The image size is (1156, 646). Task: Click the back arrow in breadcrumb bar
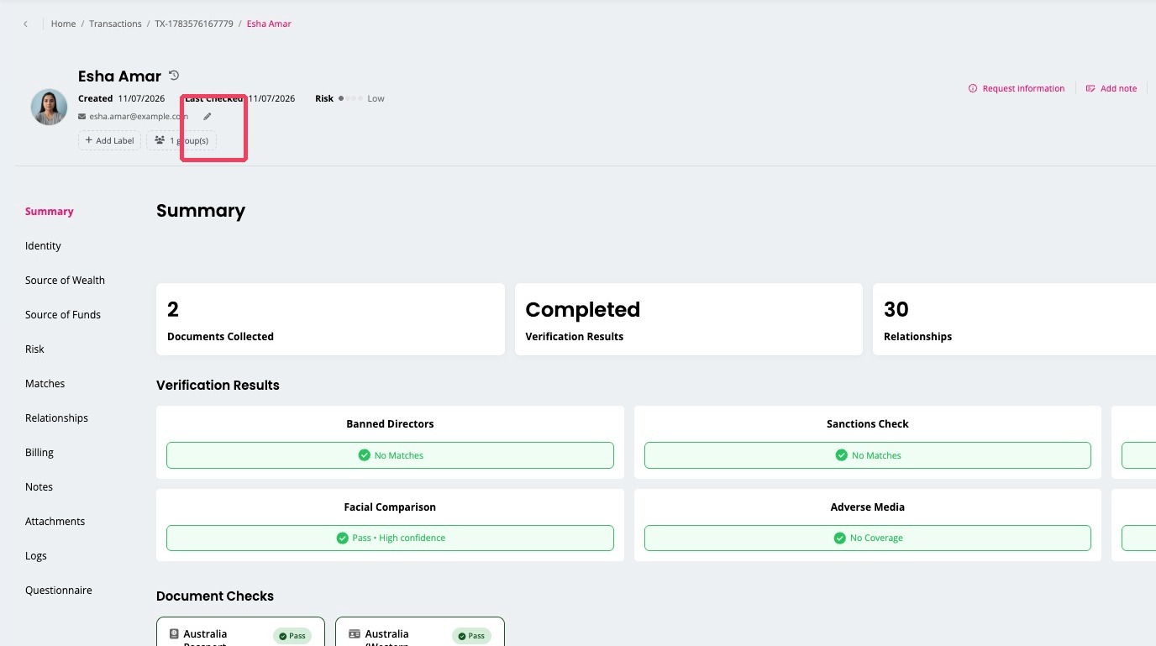(25, 24)
